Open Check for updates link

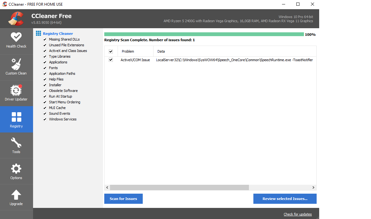(298, 214)
